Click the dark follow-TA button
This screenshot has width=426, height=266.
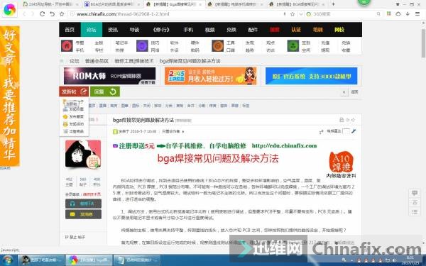coord(83,204)
